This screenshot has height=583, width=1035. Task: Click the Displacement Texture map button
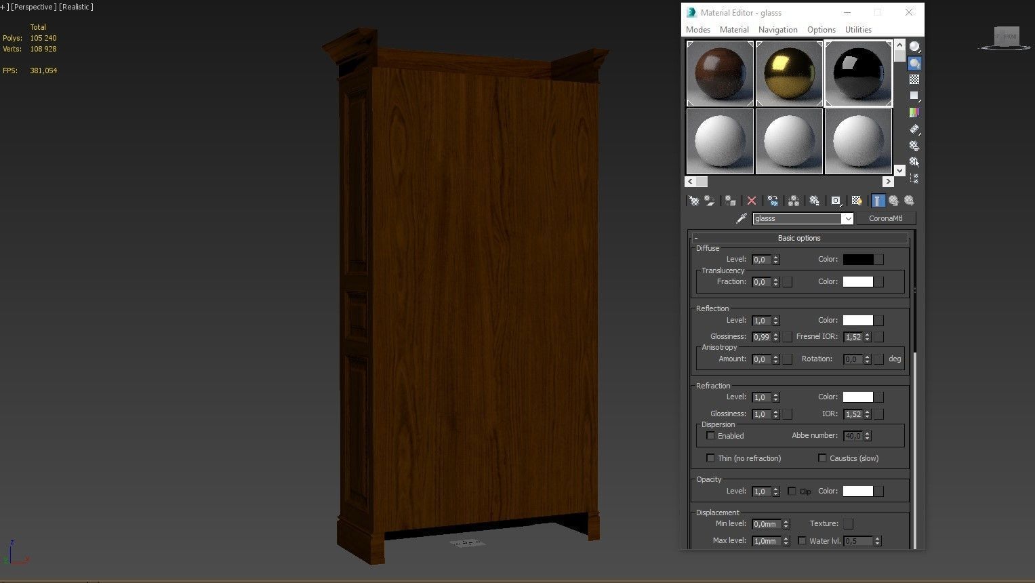tap(848, 524)
